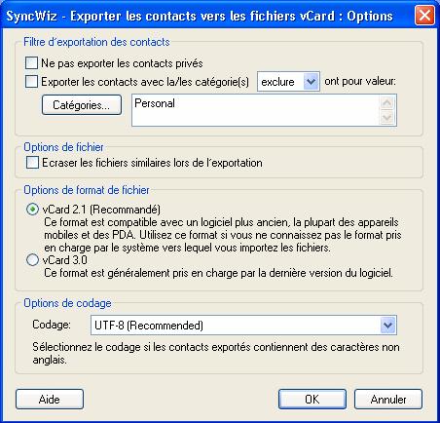440x423 pixels.
Task: Open the 'exclure' dropdown arrow
Action: 311,82
